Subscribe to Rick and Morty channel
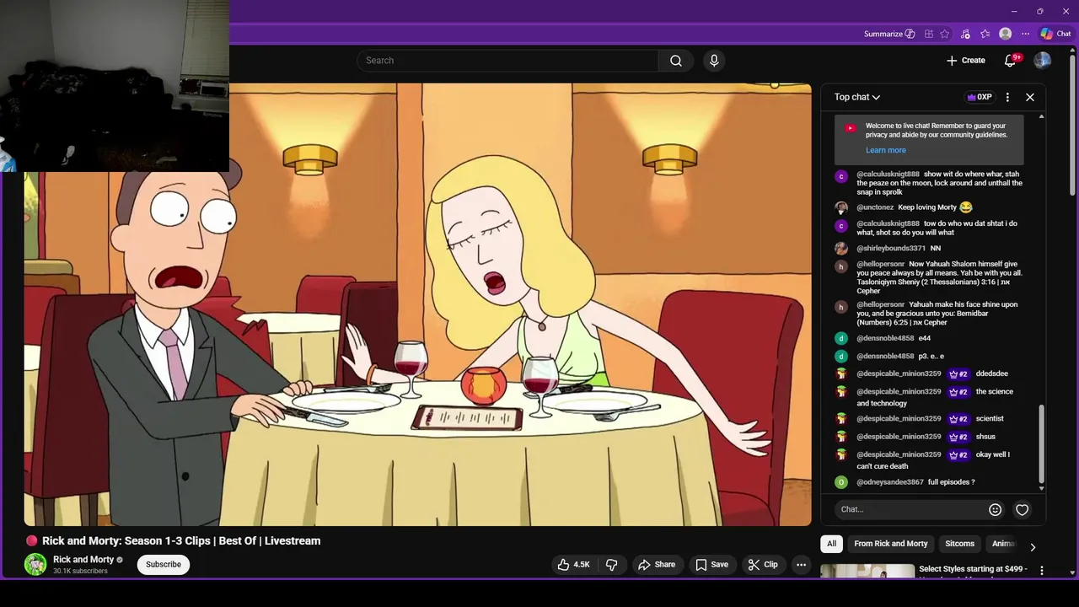1079x607 pixels. pyautogui.click(x=164, y=565)
